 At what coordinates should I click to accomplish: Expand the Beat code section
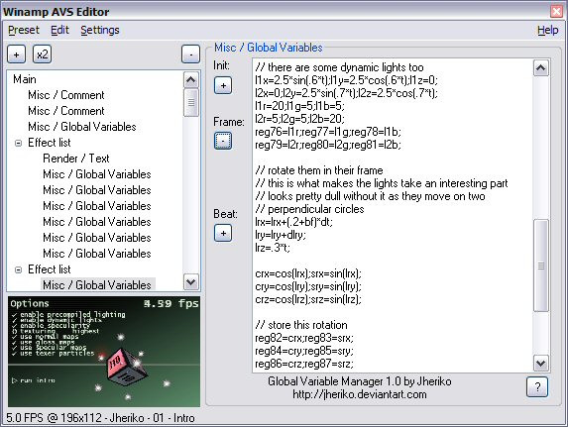point(223,233)
